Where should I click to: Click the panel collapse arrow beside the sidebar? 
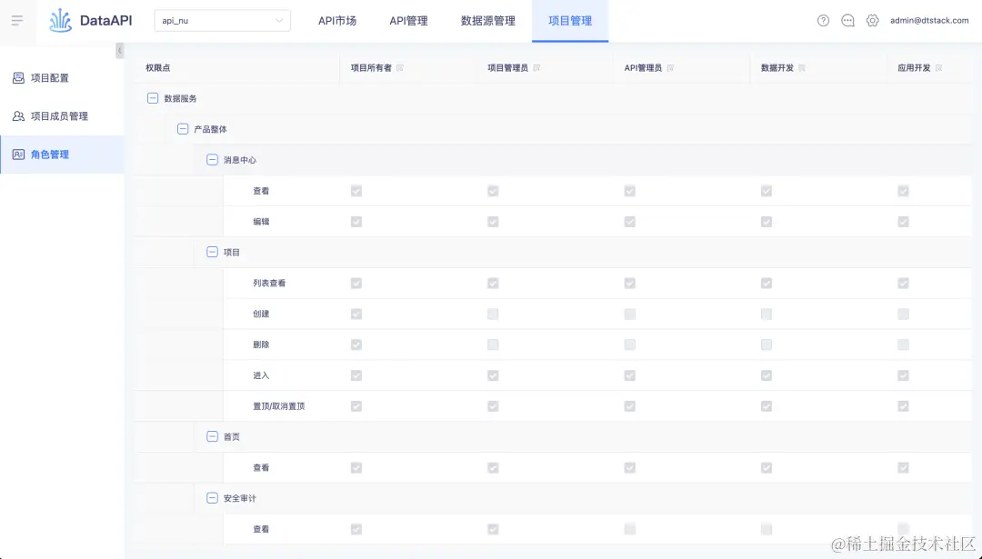119,51
